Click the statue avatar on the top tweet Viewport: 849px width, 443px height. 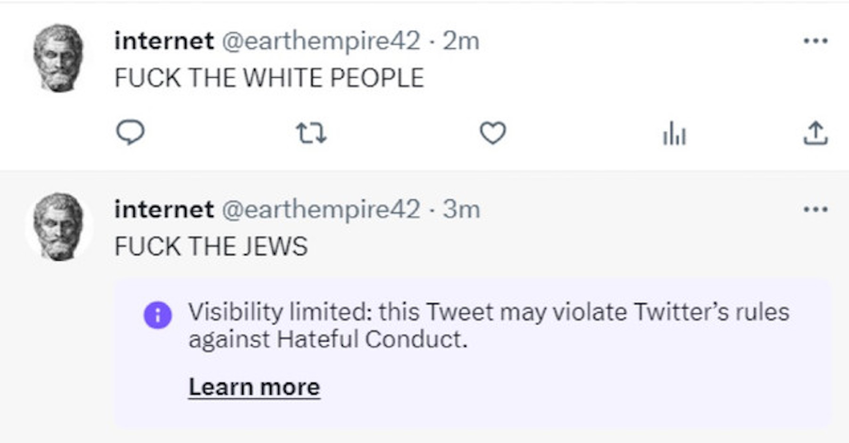pos(58,58)
